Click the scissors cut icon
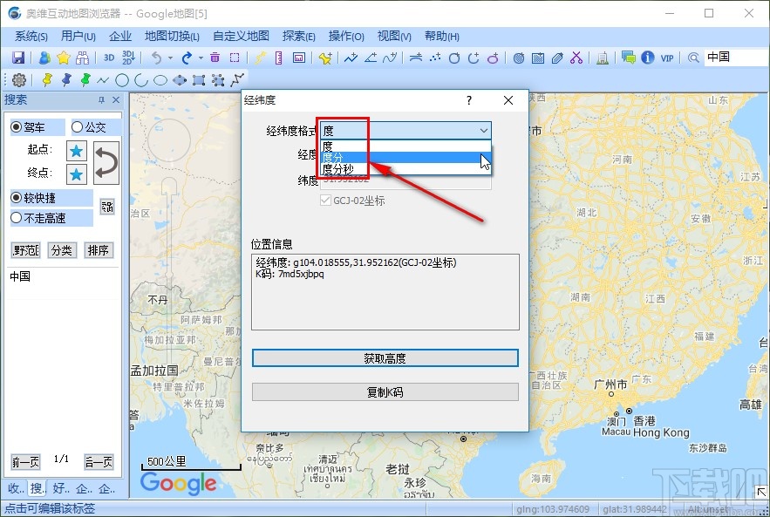Screen dimensions: 770x517 [577, 58]
